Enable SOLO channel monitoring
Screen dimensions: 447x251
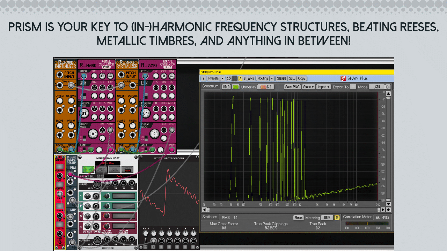pos(292,78)
